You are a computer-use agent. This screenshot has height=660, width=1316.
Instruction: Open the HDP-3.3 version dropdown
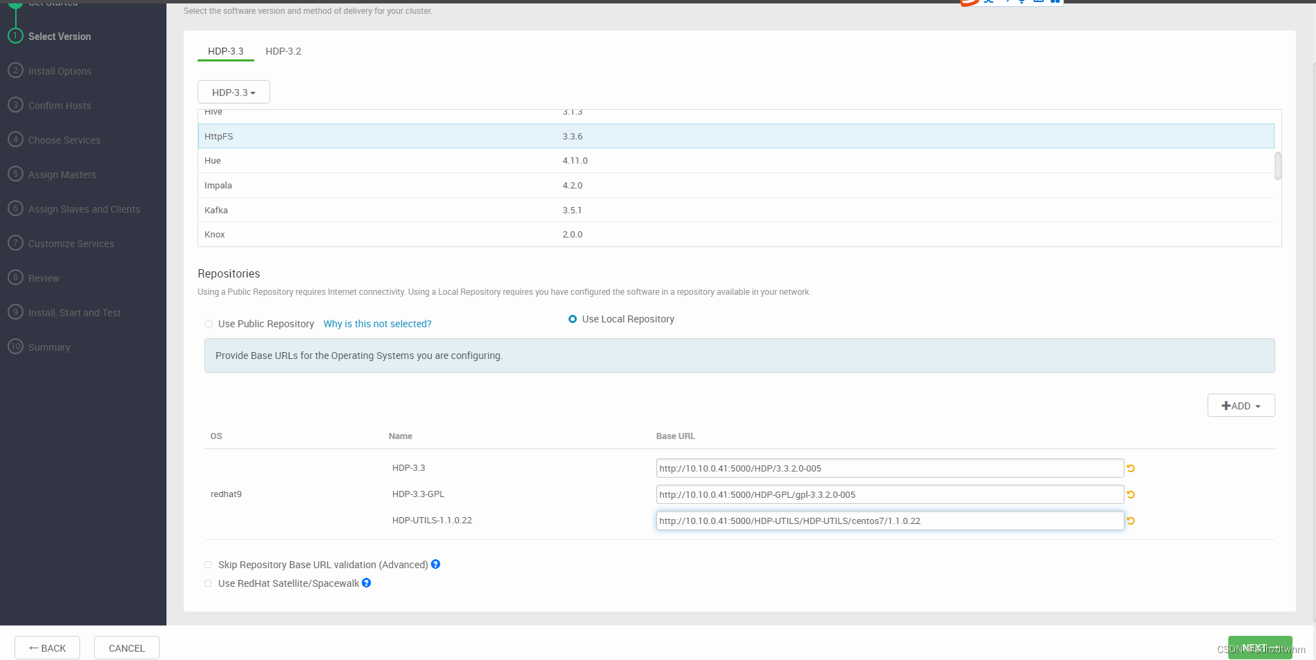[233, 92]
